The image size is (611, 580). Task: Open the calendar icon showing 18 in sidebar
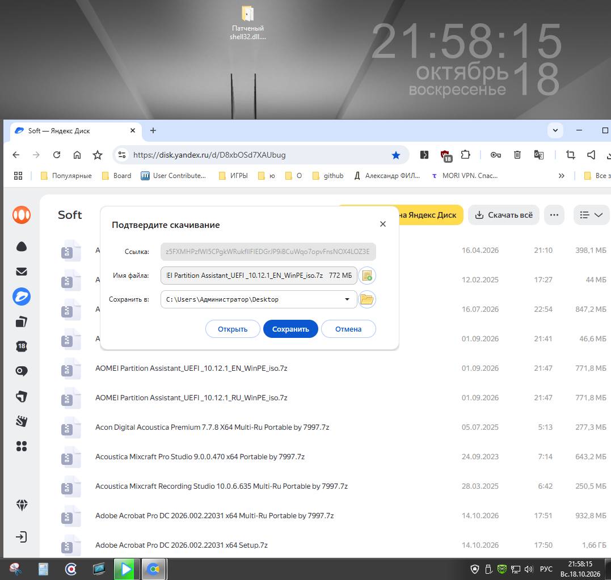22,346
